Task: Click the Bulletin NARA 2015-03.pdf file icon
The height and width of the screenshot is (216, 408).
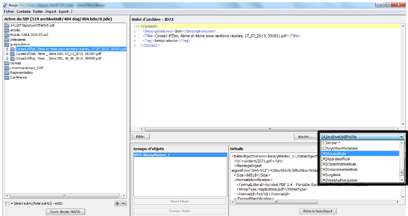Action: [7, 35]
